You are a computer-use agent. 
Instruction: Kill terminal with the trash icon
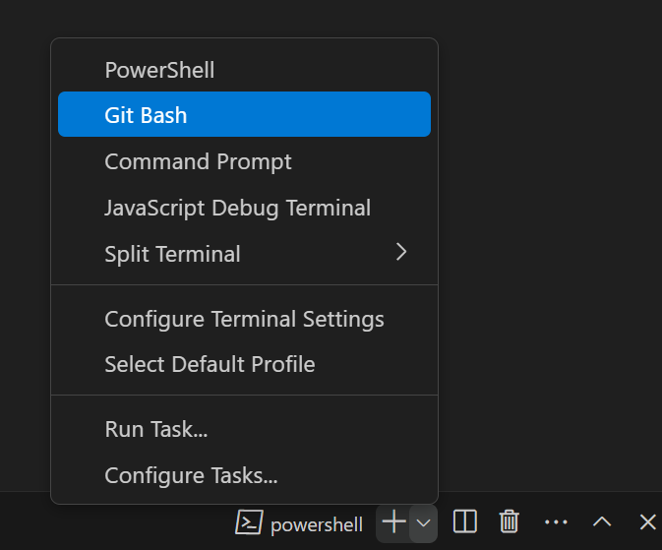click(x=509, y=522)
